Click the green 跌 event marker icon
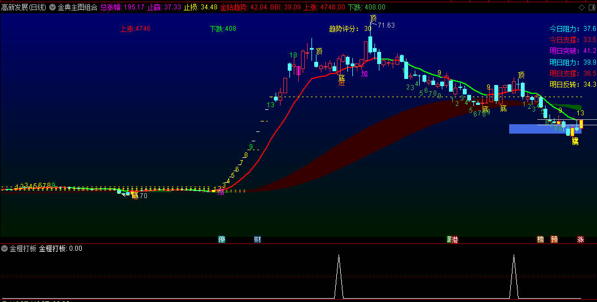 (449, 239)
